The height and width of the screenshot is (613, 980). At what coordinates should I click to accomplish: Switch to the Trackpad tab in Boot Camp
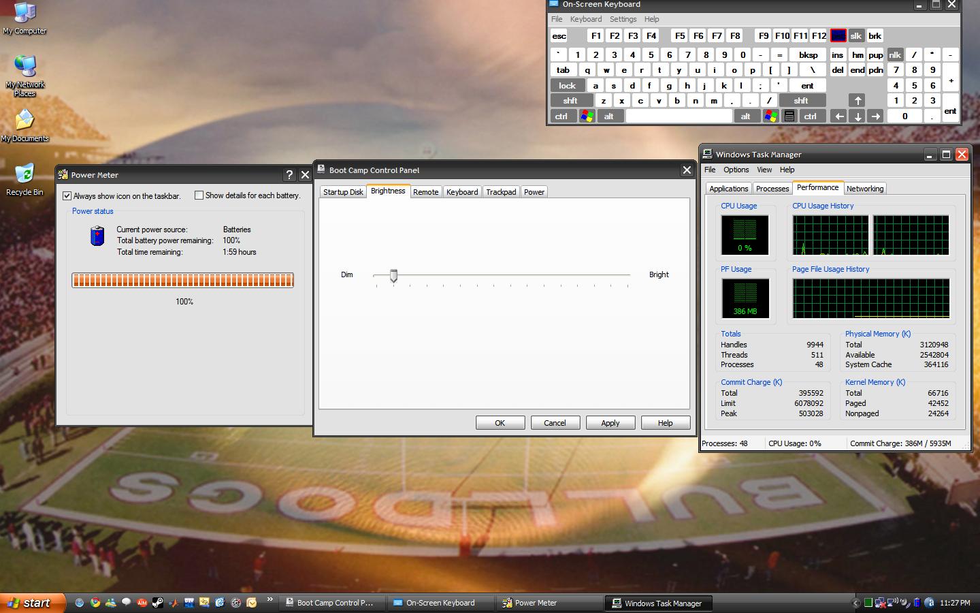[500, 192]
